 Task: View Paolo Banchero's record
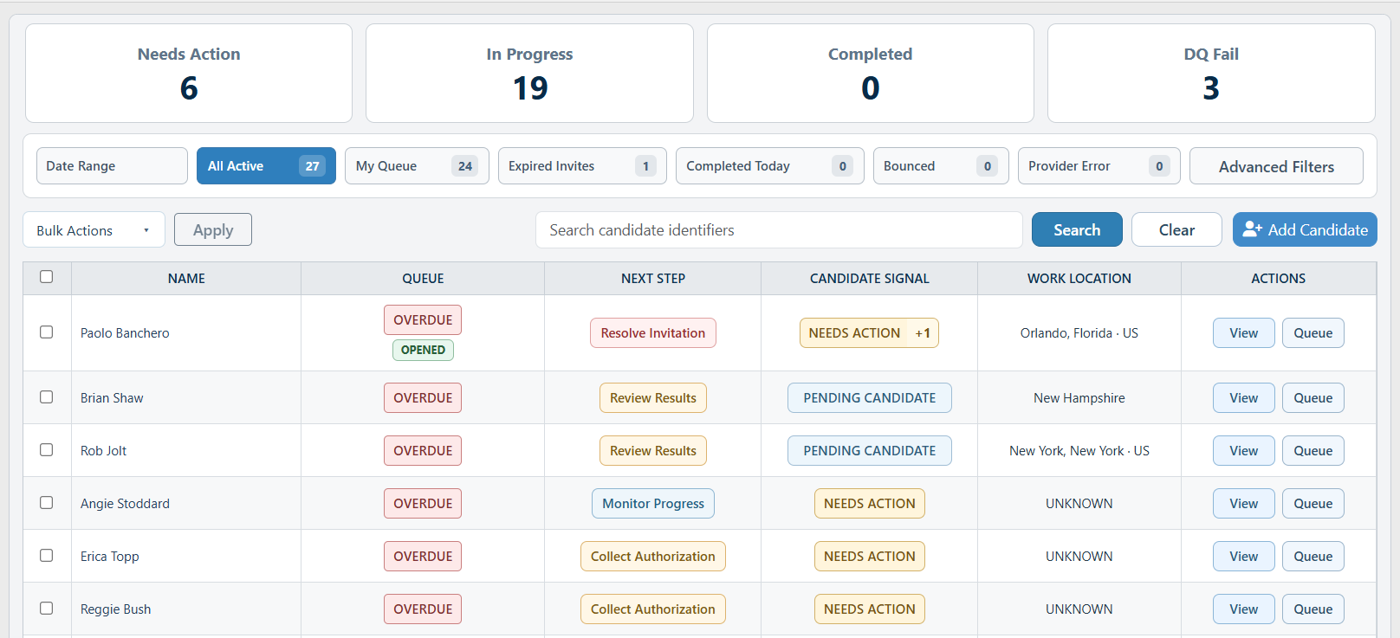(1244, 333)
